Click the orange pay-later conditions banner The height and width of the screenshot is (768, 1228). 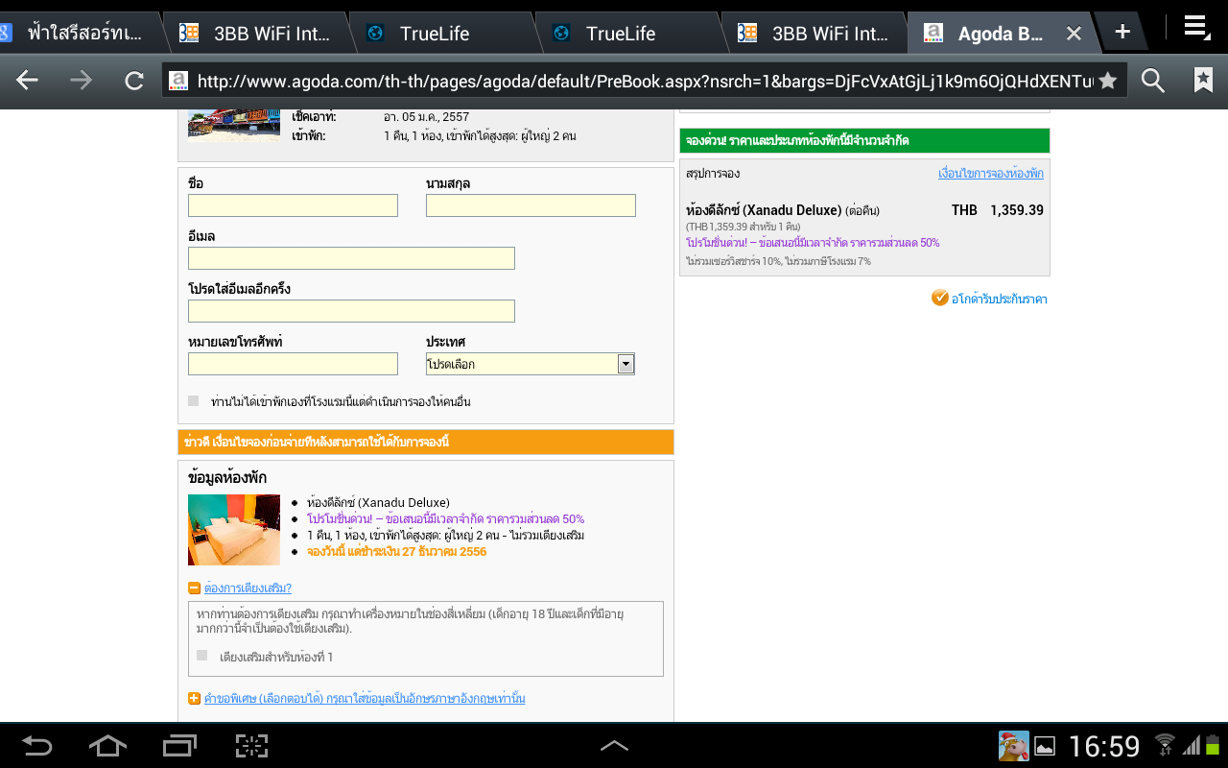point(426,442)
